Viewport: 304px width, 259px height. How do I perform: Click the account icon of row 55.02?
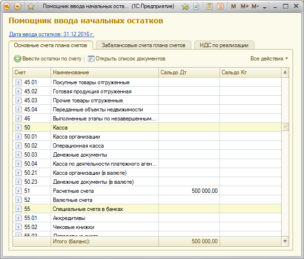(x=19, y=227)
